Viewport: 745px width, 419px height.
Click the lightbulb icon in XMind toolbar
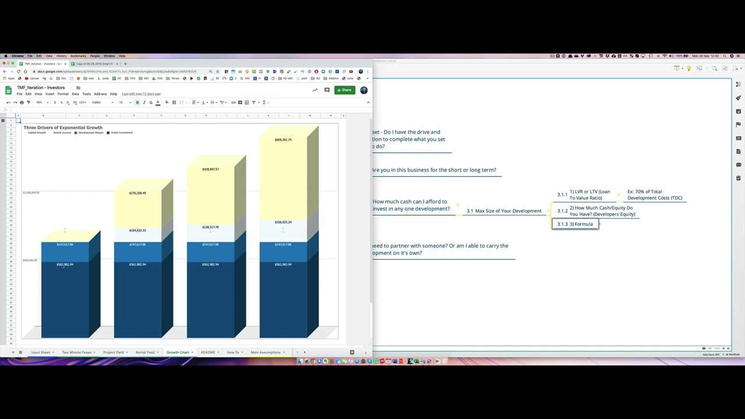689,68
